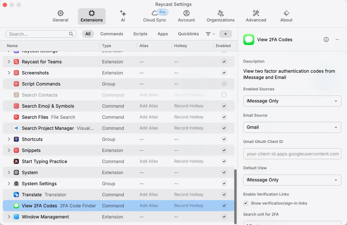Click the Screenshots extension icon

(x=16, y=73)
